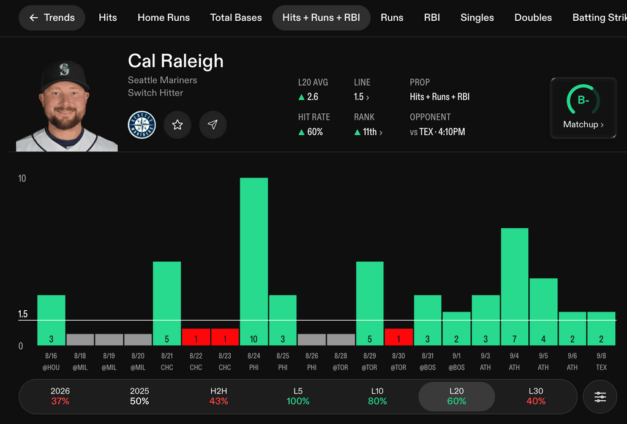Select the L20 split 60%
This screenshot has height=424, width=627.
tap(457, 396)
